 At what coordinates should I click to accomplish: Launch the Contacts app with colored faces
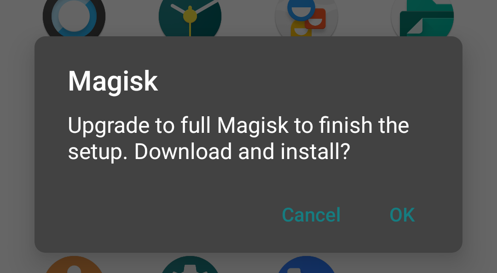coord(306,17)
